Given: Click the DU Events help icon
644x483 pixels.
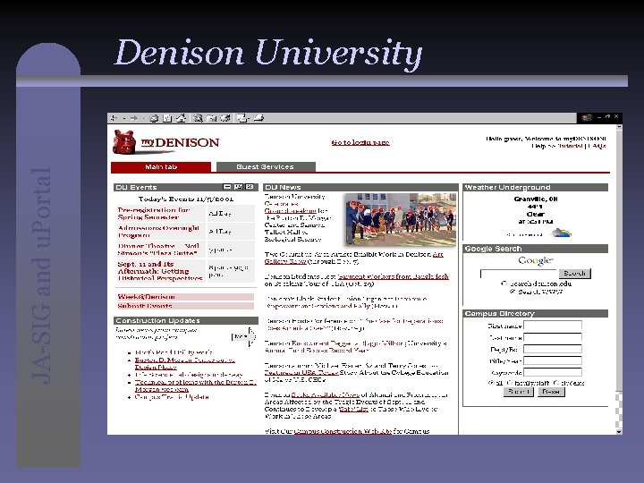Looking at the screenshot, I should [238, 187].
